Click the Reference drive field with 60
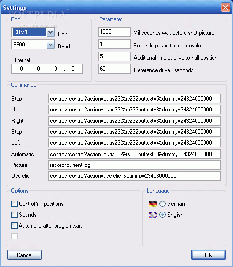 point(114,69)
